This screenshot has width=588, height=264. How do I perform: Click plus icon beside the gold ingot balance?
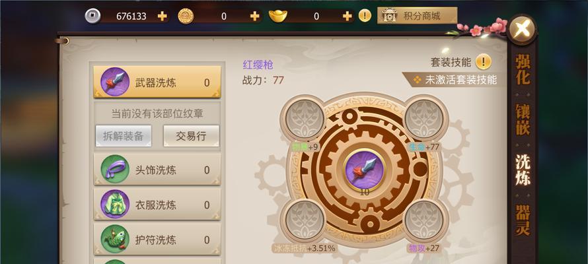[348, 16]
